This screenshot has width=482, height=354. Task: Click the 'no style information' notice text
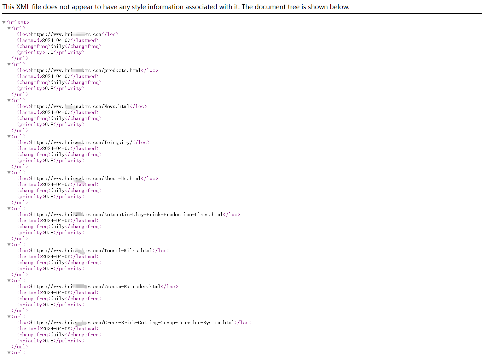[x=176, y=7]
